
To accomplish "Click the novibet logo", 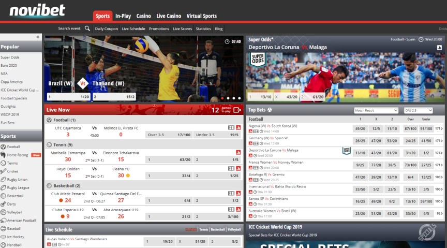I will [x=37, y=10].
